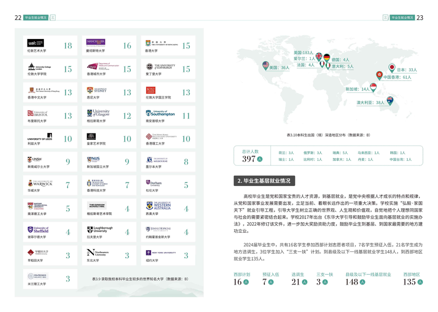Click the ual: logo in first card

pyautogui.click(x=36, y=43)
